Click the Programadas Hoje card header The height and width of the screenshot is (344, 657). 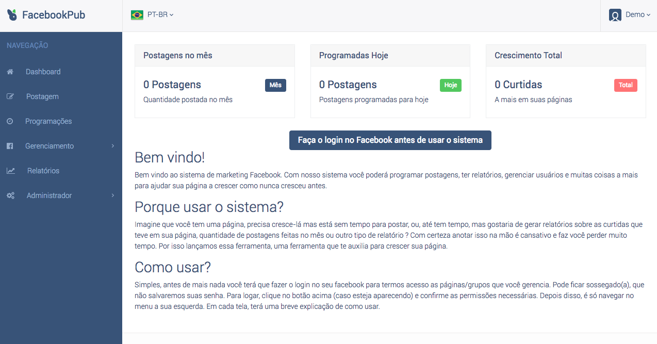click(x=390, y=55)
